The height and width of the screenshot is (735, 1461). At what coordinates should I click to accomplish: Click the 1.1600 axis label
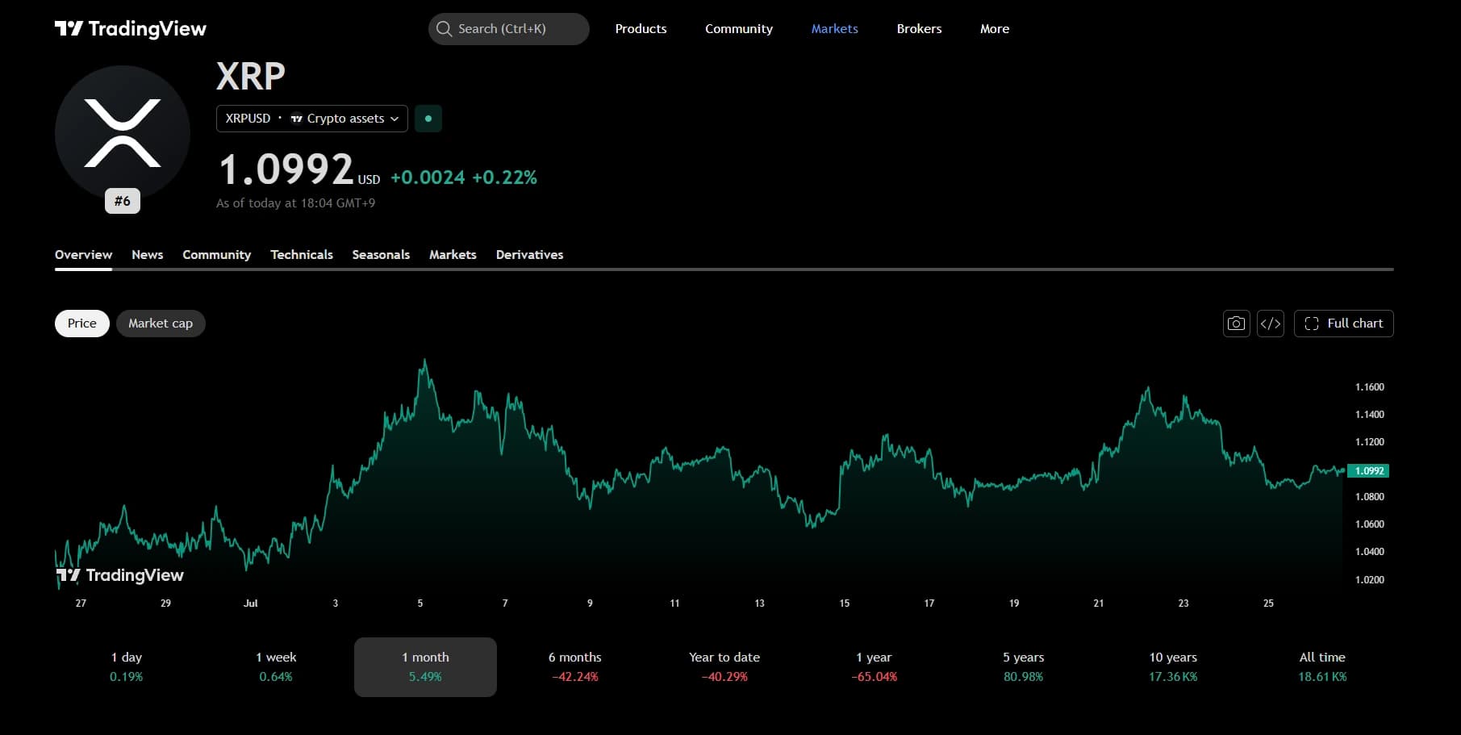(x=1370, y=387)
